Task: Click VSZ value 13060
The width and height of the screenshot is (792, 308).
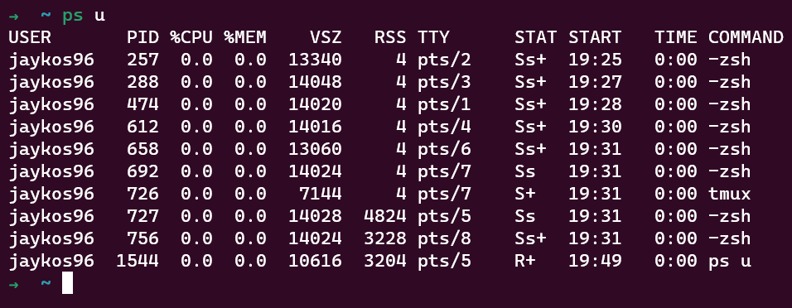Action: (315, 150)
